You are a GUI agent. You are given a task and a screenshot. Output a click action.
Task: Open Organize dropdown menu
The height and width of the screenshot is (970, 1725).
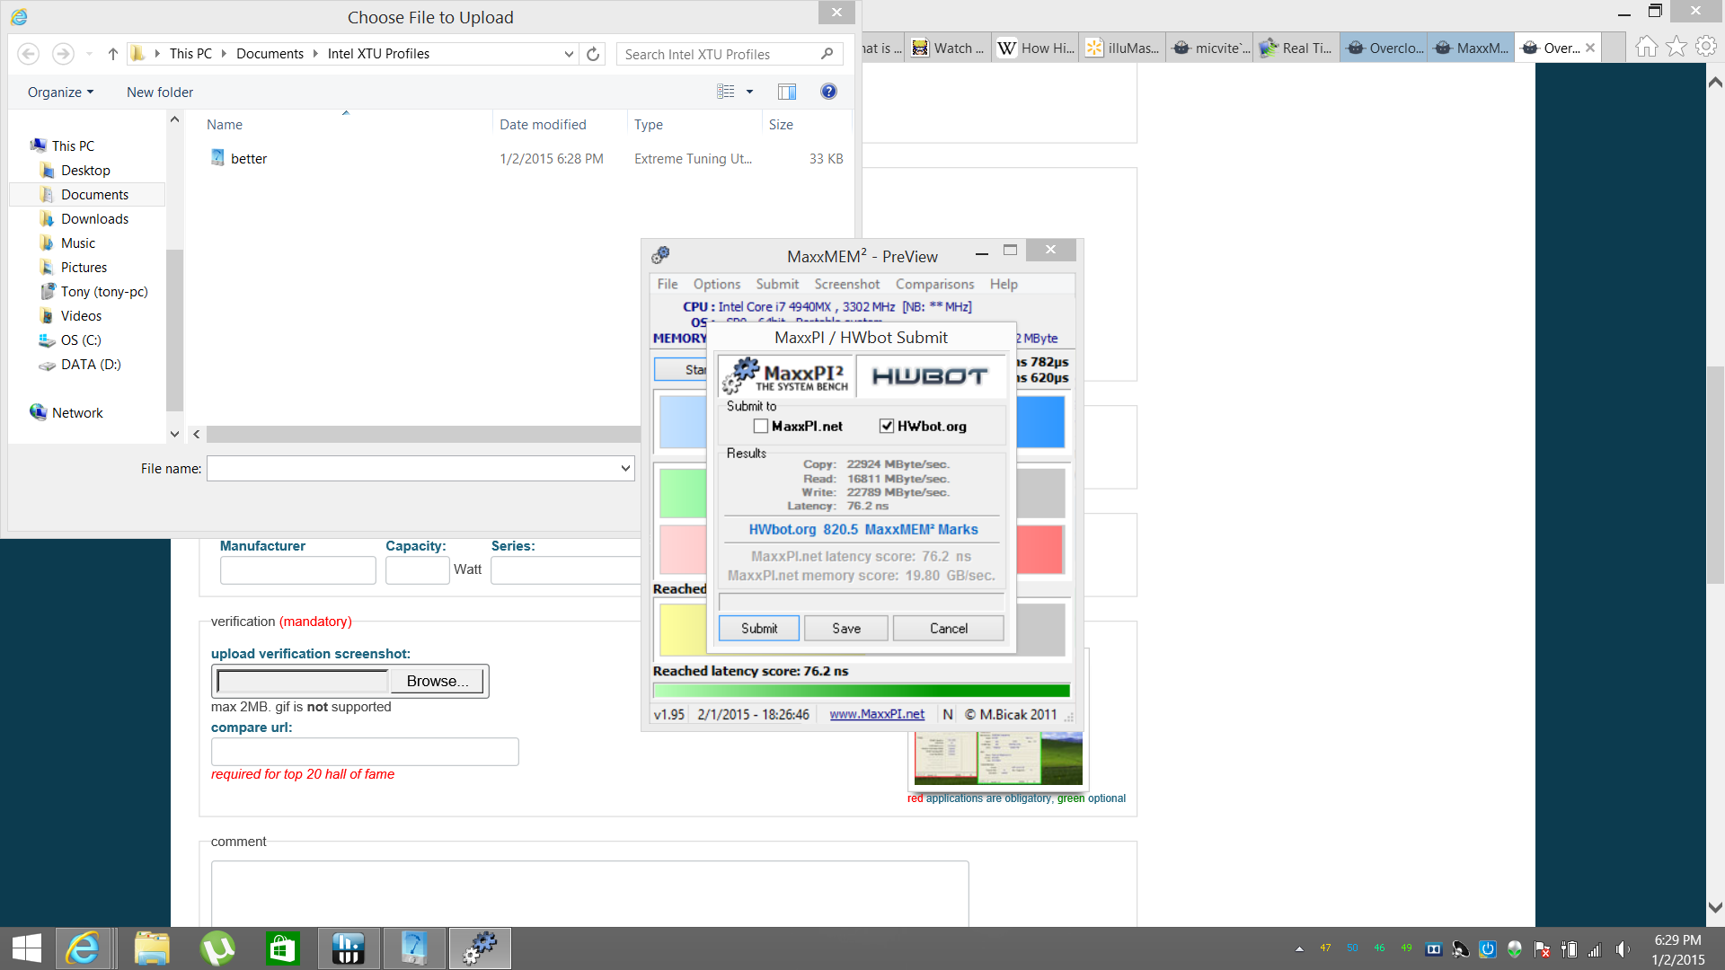[x=60, y=92]
